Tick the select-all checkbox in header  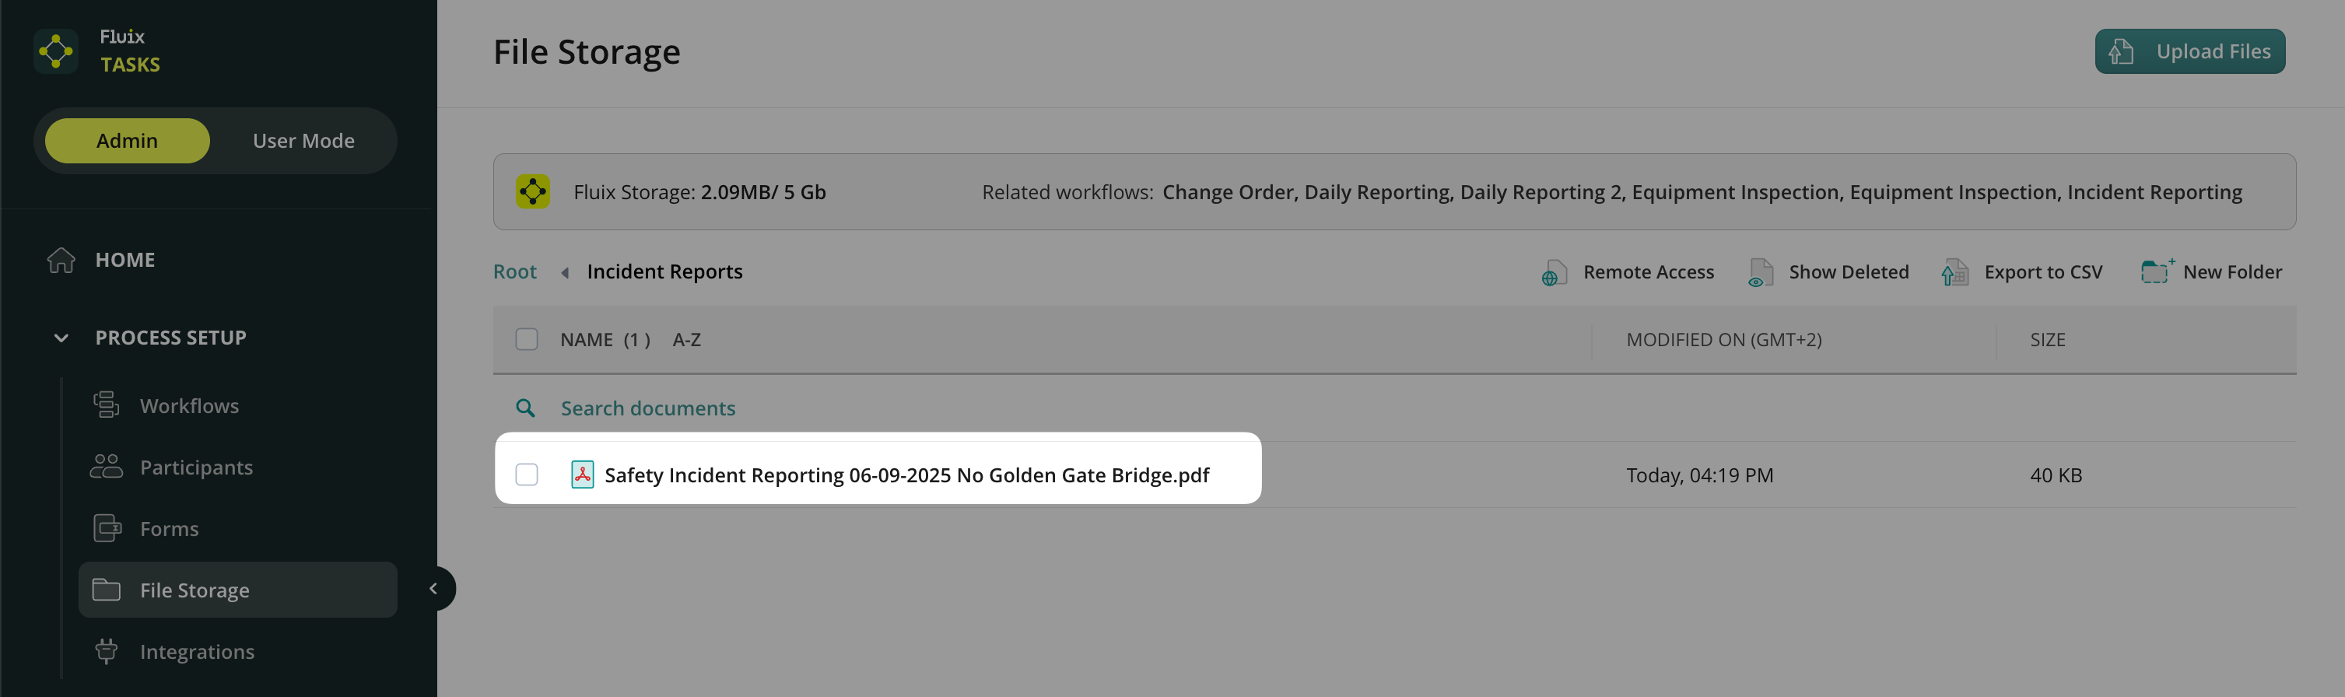(526, 339)
